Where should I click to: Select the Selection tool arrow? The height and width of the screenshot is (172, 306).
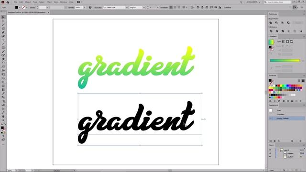3,17
